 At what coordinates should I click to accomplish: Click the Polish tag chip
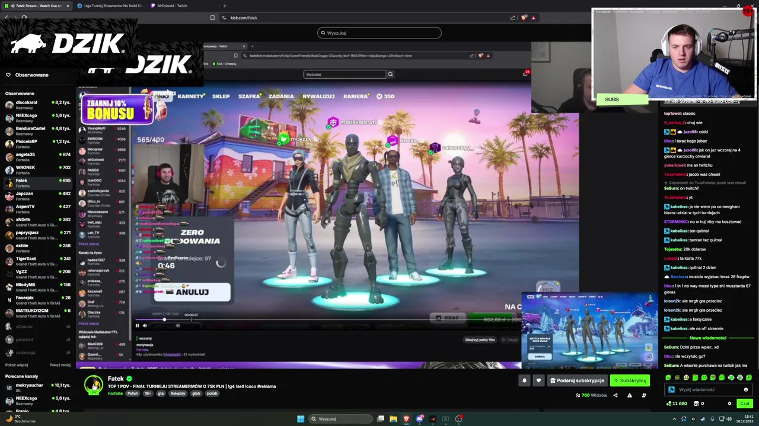tap(132, 393)
